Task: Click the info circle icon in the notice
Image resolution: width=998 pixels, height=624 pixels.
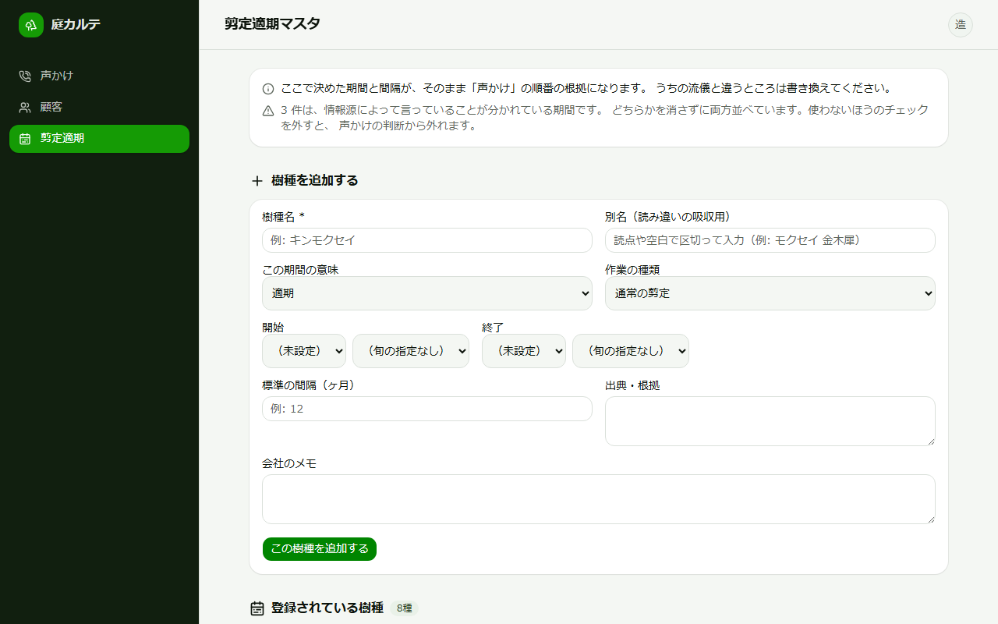Action: 268,89
